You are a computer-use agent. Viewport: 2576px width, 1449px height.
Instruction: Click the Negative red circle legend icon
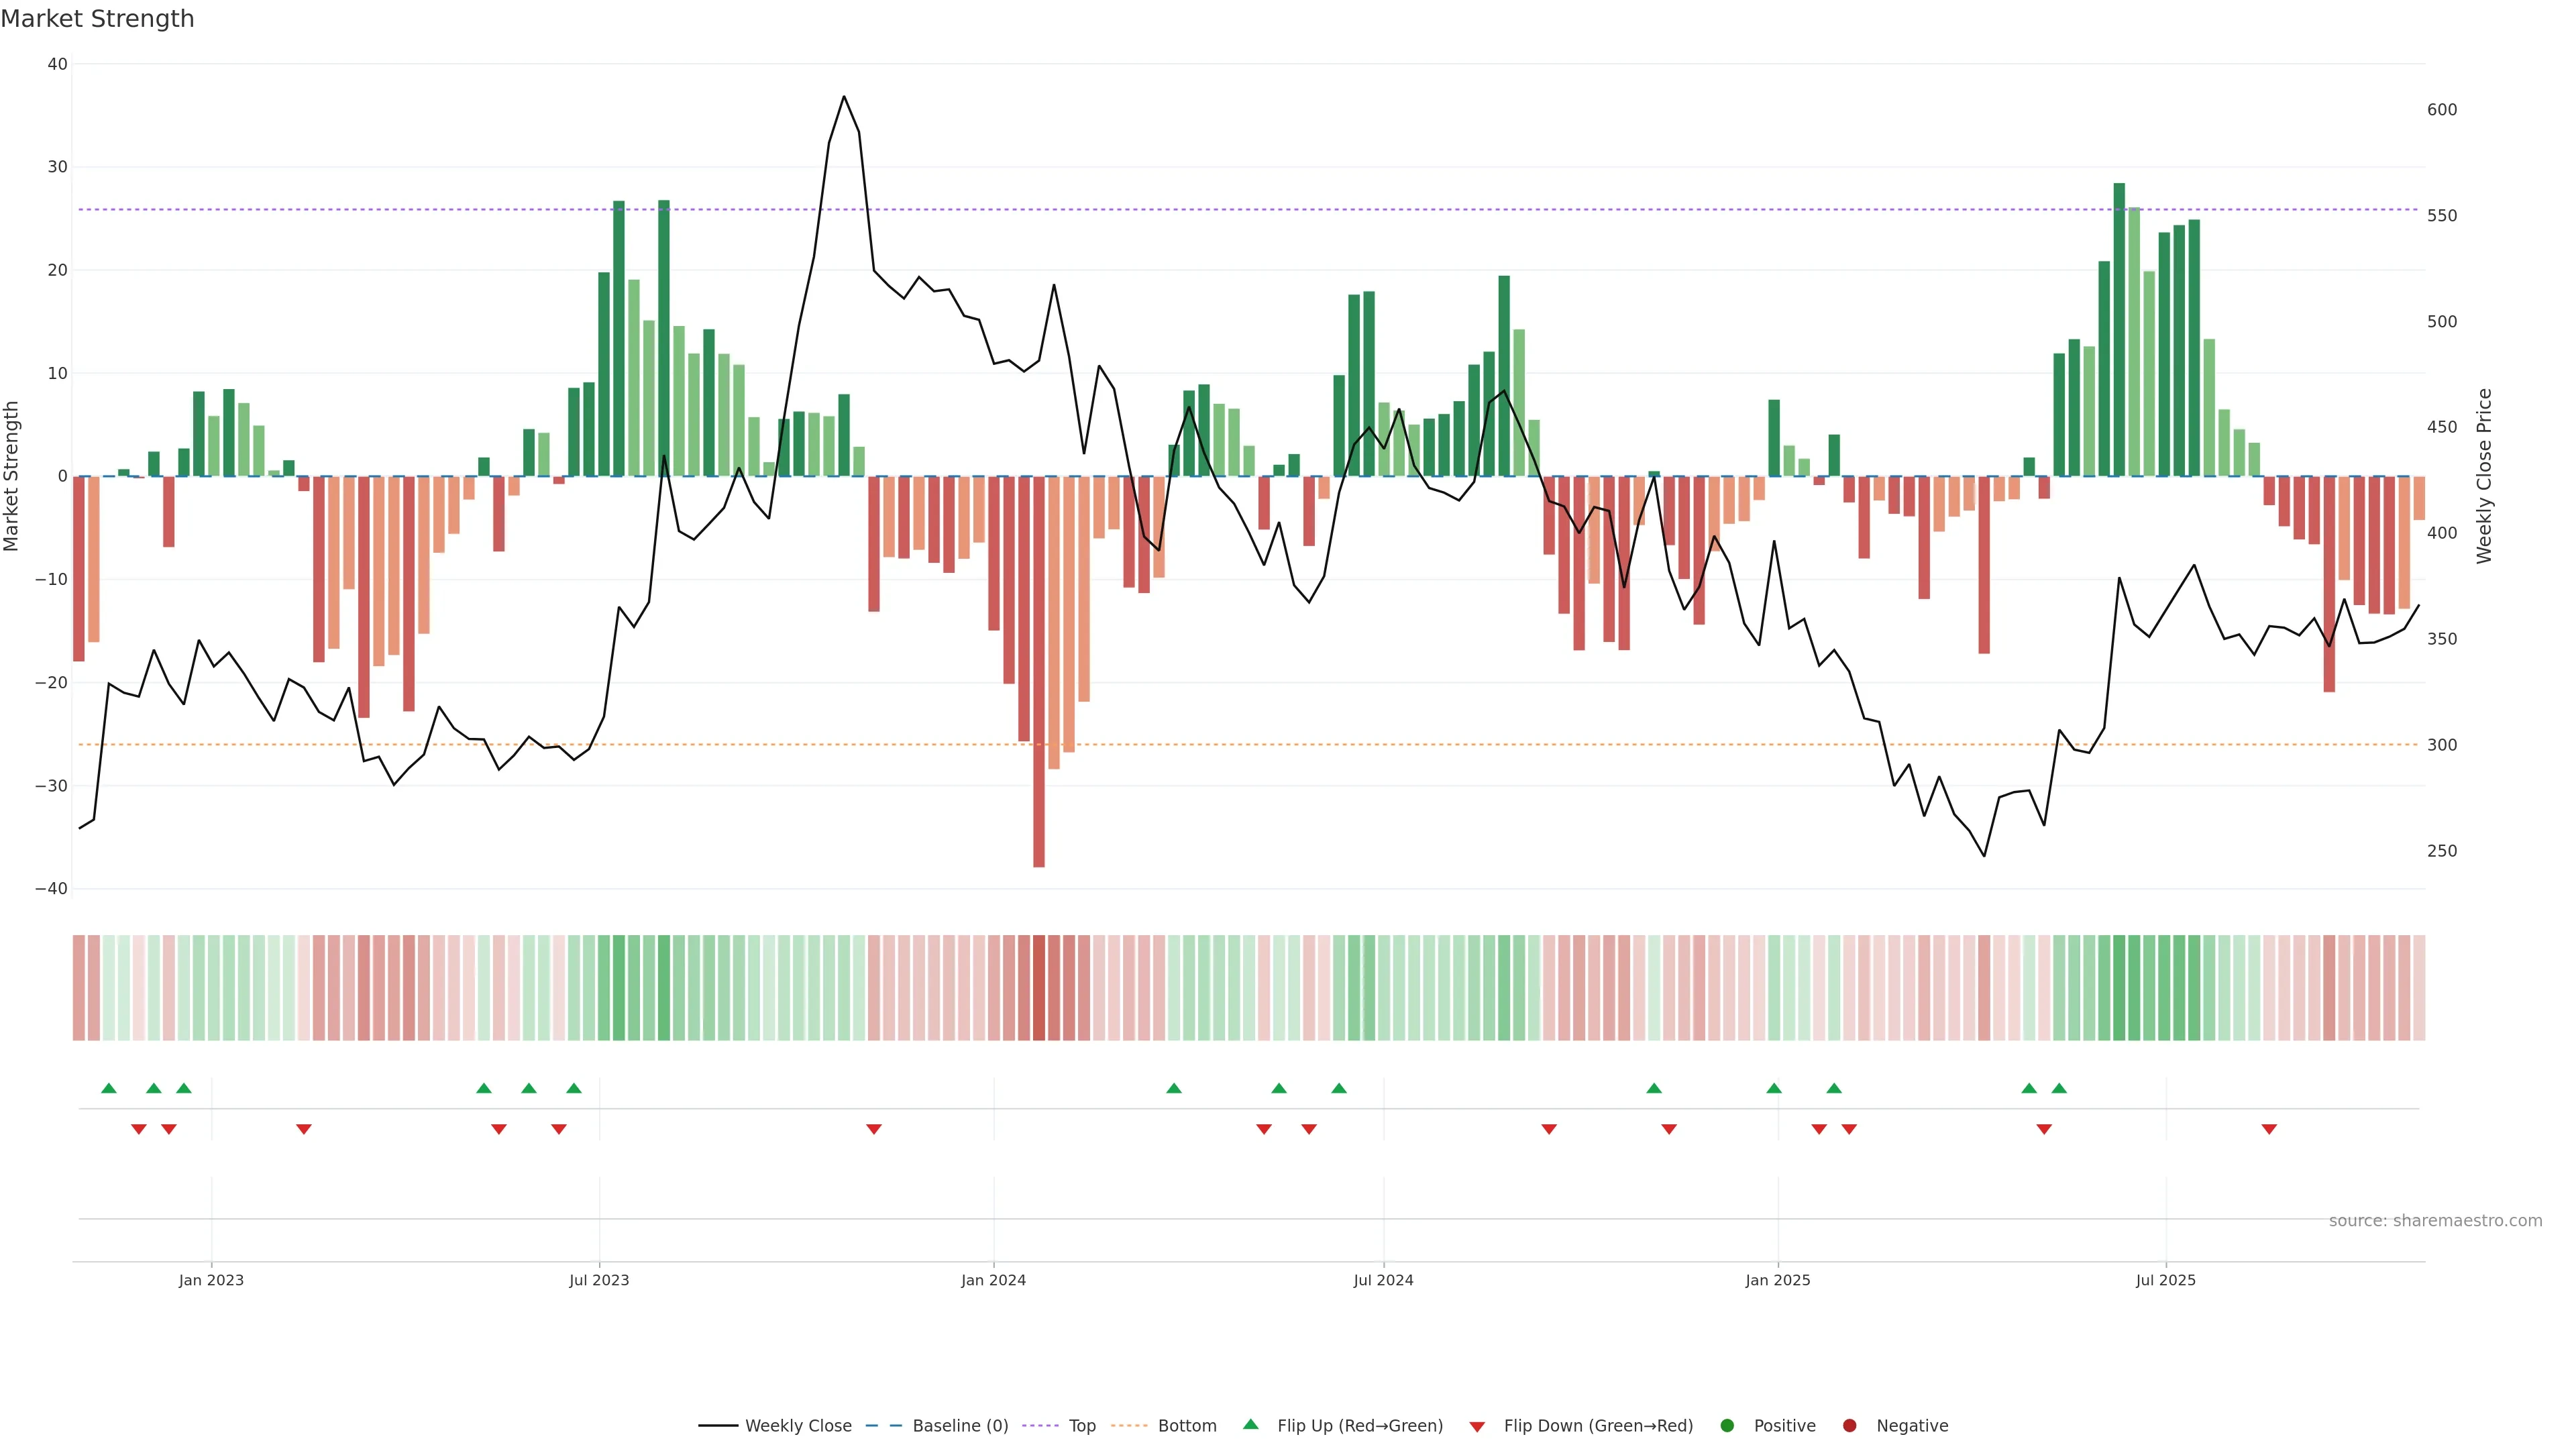click(1849, 1425)
